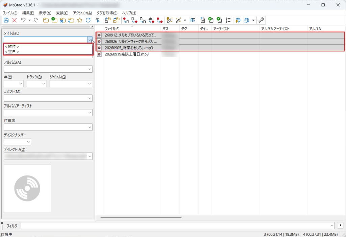
Task: Click the album cover art placeholder
Action: [x=27, y=188]
